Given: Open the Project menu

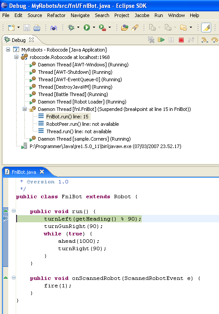Looking at the screenshot, I should coord(122,15).
